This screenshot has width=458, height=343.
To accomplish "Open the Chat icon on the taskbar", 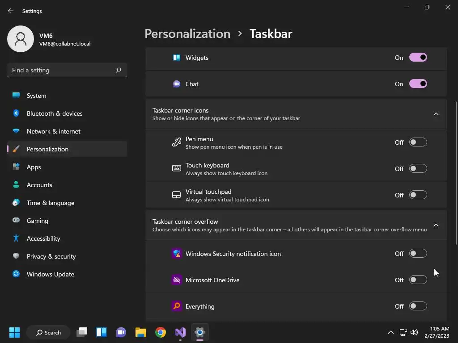I will pos(121,332).
